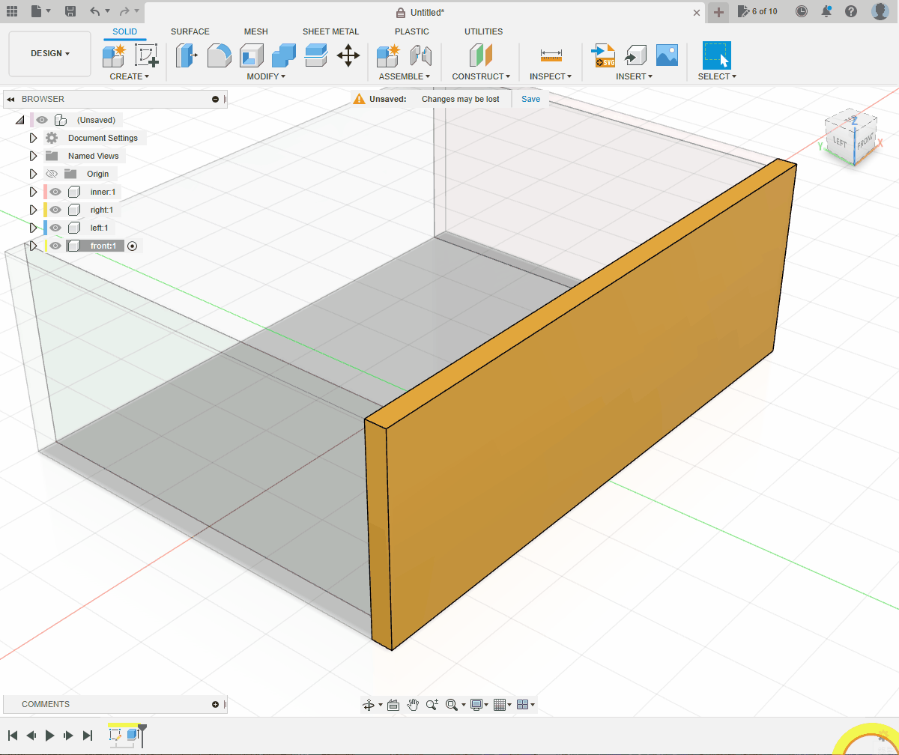This screenshot has width=899, height=755.
Task: Click the Joint icon in Assemble
Action: pos(422,55)
